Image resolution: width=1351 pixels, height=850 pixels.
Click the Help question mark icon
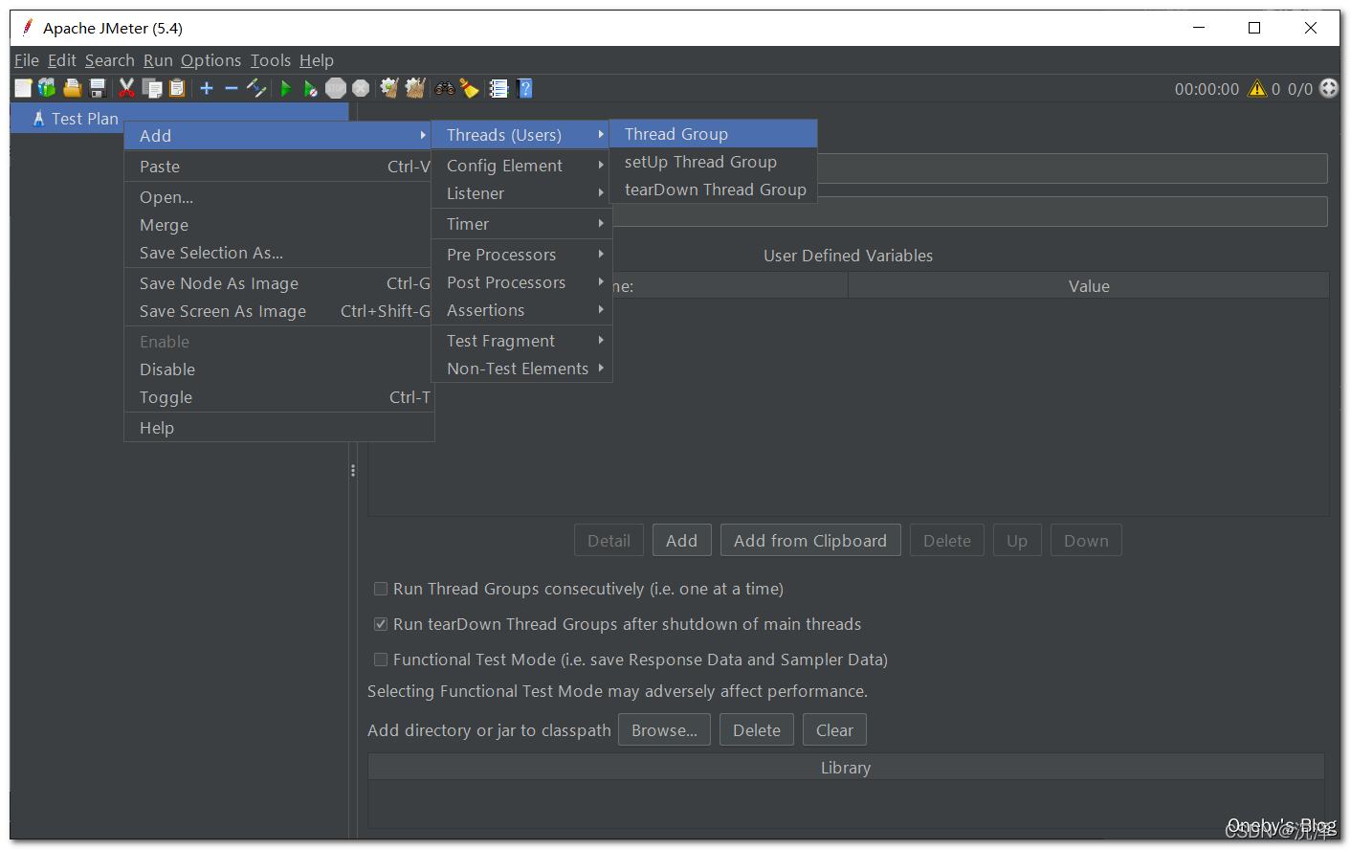click(x=524, y=88)
